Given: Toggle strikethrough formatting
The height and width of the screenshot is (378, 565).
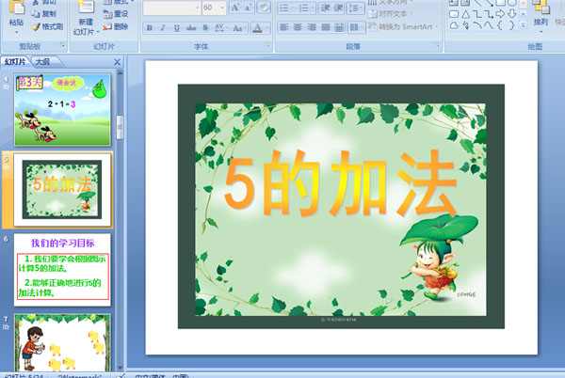Looking at the screenshot, I should [191, 27].
